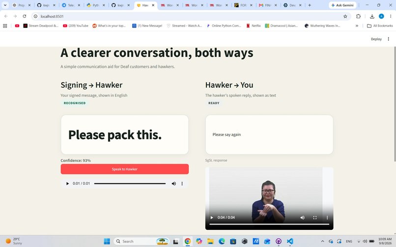Bookmark this page with the star
This screenshot has height=247, width=396.
345,16
